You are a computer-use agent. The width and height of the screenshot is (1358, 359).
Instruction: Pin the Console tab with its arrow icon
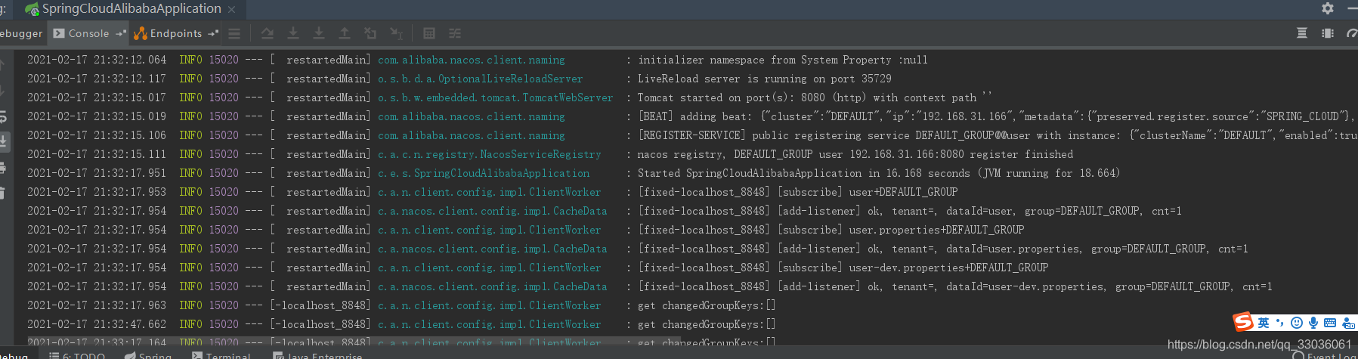(x=121, y=33)
